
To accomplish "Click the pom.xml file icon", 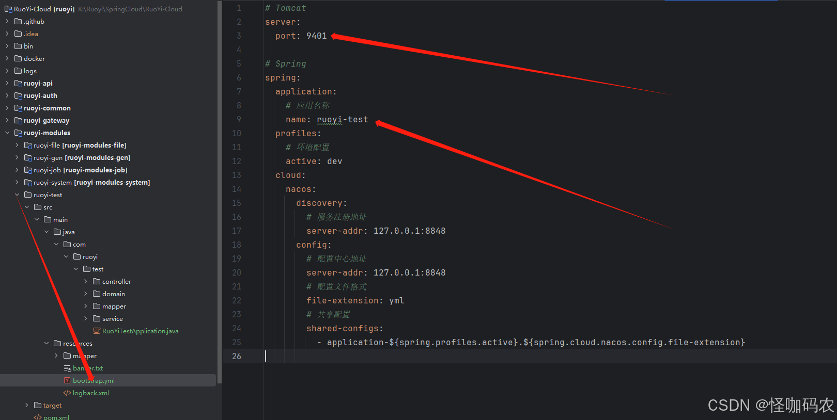I will 38,417.
